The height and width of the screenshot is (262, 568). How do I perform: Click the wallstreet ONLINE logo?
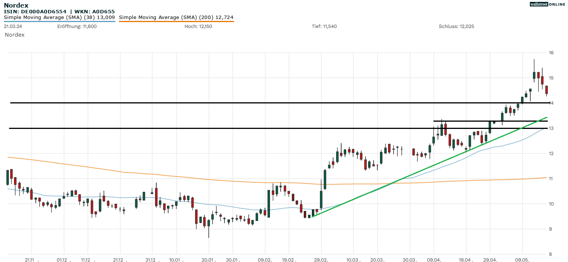coord(547,4)
